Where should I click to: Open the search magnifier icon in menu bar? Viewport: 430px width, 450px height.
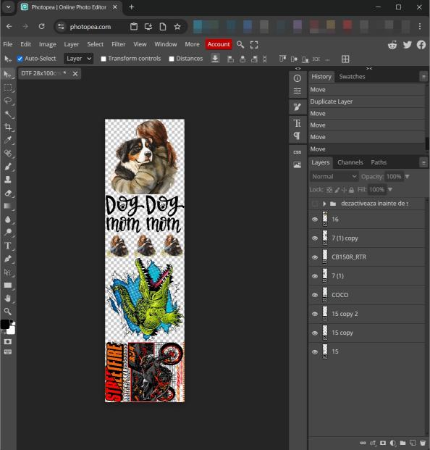(x=240, y=44)
